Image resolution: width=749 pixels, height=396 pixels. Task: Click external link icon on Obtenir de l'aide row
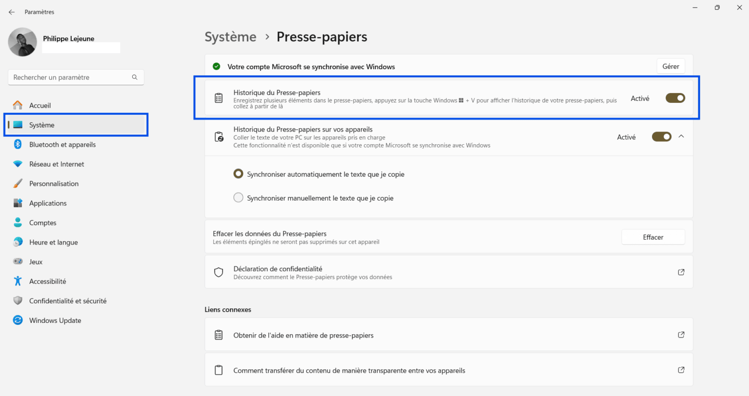(x=681, y=335)
